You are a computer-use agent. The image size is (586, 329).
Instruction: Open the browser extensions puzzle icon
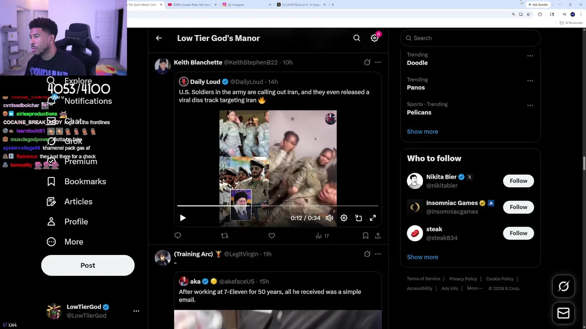click(x=540, y=15)
